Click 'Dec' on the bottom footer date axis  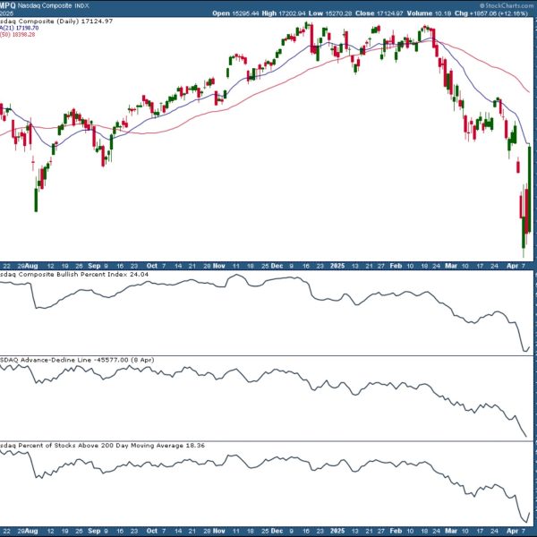(277, 531)
